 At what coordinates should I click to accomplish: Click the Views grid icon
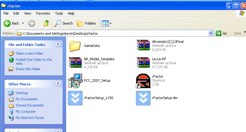(x=105, y=24)
